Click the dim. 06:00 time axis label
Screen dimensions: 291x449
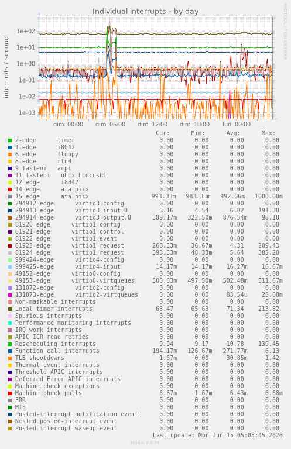[110, 124]
